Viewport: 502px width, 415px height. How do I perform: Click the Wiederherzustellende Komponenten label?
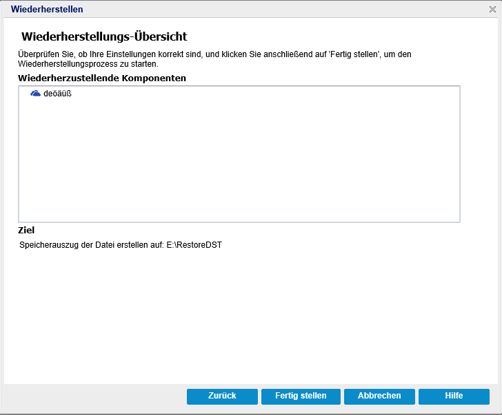[102, 78]
